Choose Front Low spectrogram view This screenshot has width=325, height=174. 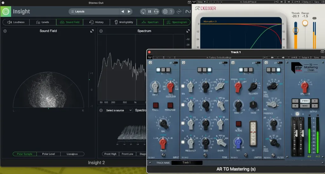point(128,154)
